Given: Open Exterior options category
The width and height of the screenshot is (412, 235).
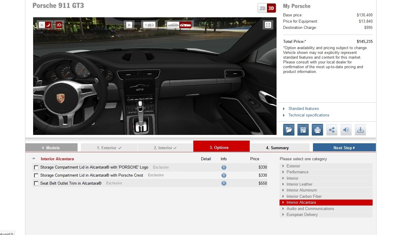Looking at the screenshot, I should point(326,166).
